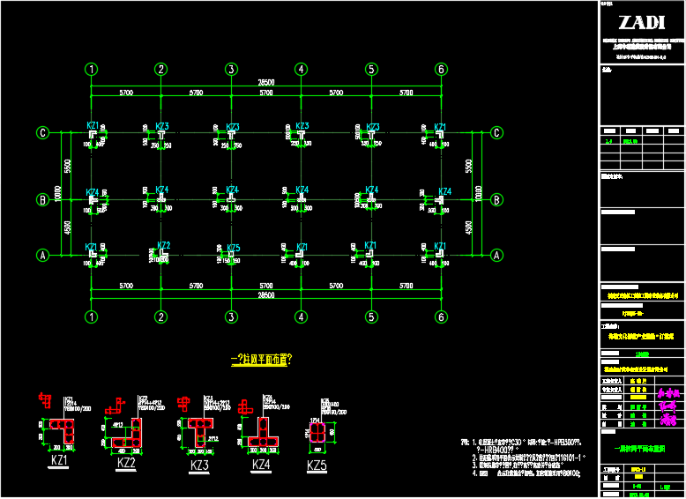Click grid bubble C left of the plan

[42, 132]
